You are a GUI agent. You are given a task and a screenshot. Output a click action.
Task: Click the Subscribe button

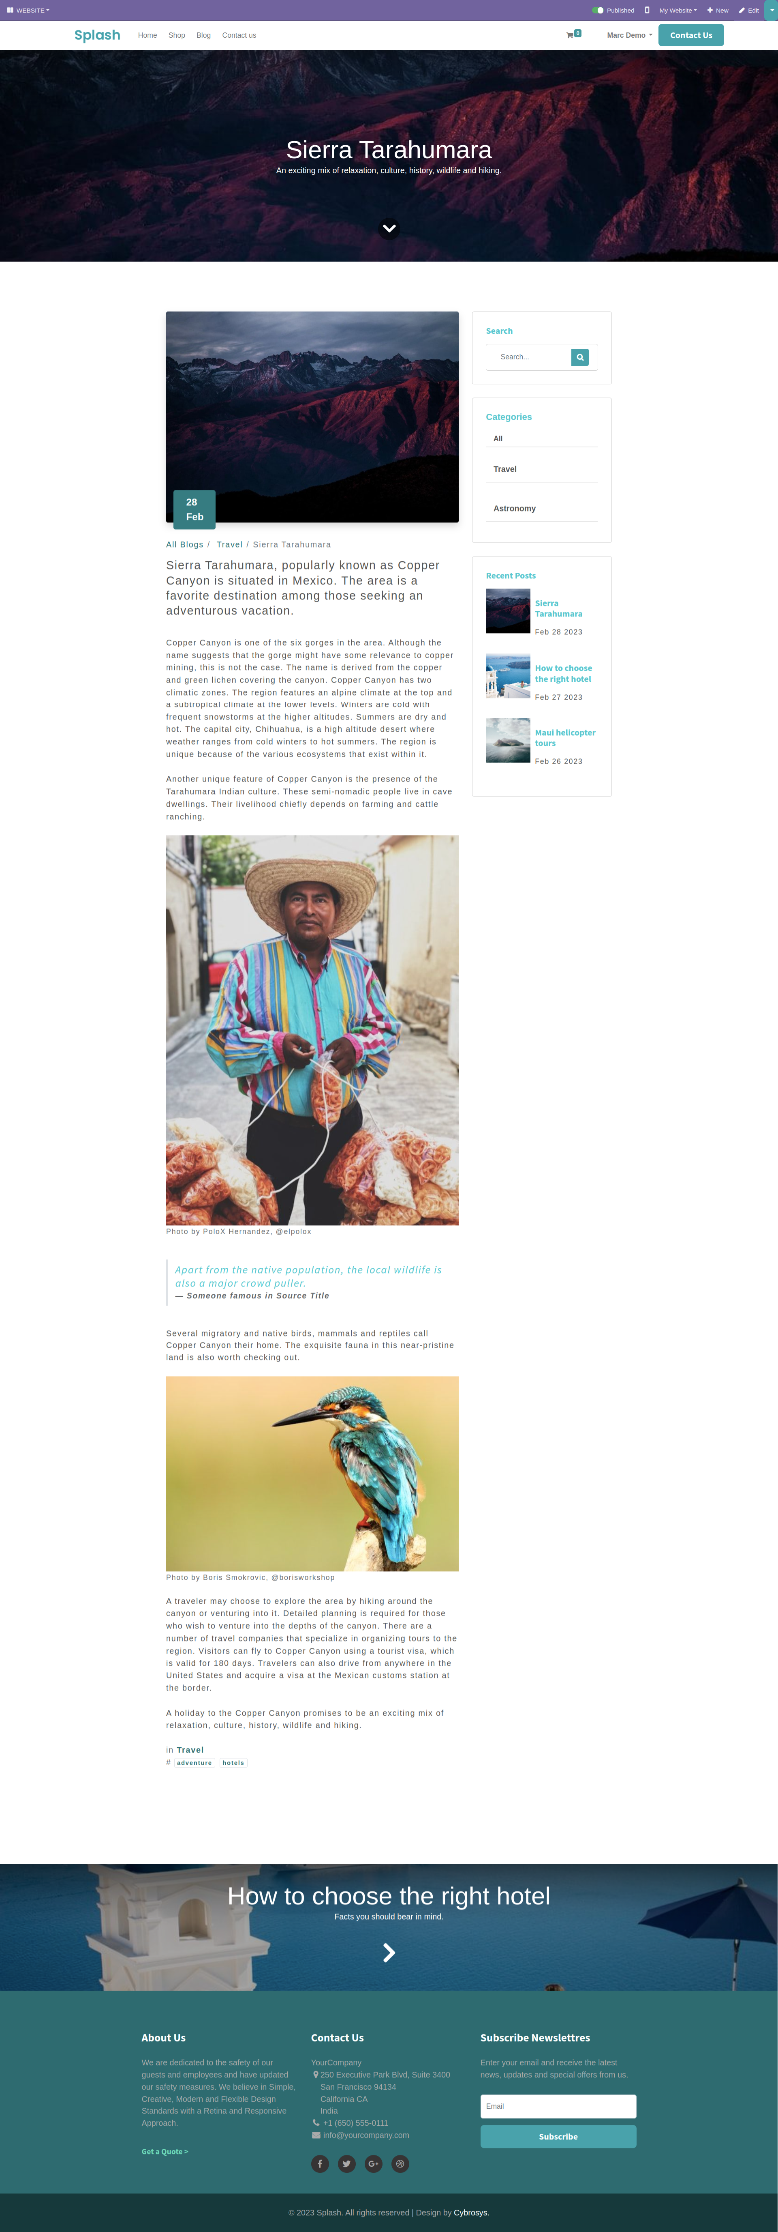(558, 2136)
